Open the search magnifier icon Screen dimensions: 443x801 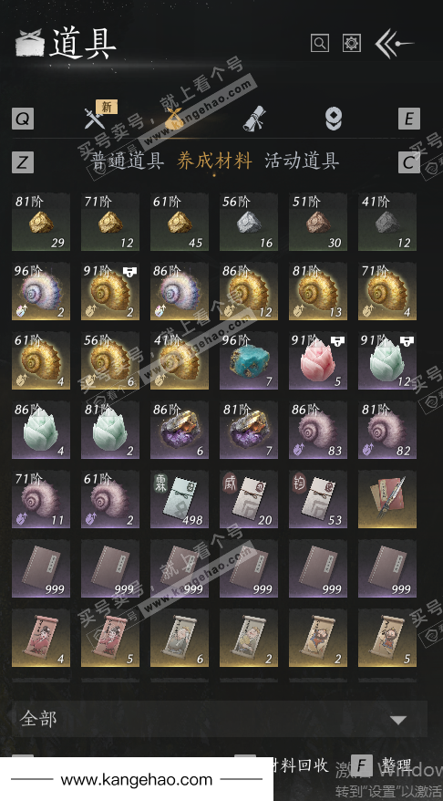(320, 43)
